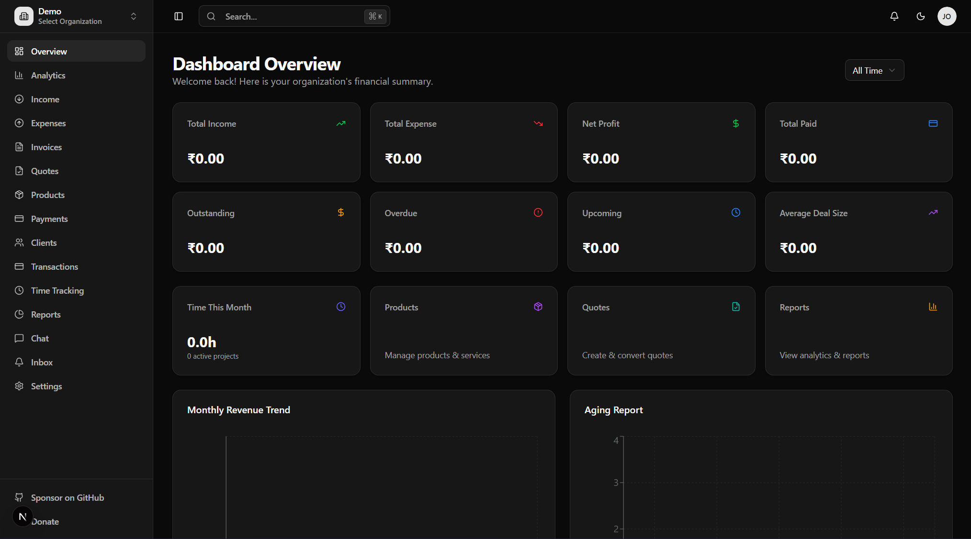Click the Reports card bar chart icon
Screen dimensions: 971x539
tap(933, 307)
